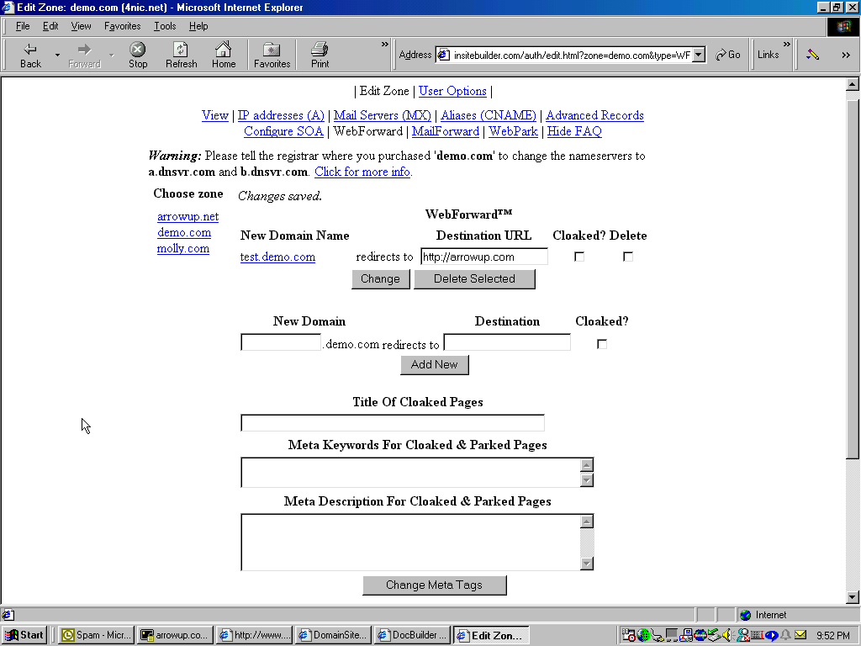Screen dimensions: 861x646
Task: Expand the chevron at the toolbar's far right
Action: [846, 55]
